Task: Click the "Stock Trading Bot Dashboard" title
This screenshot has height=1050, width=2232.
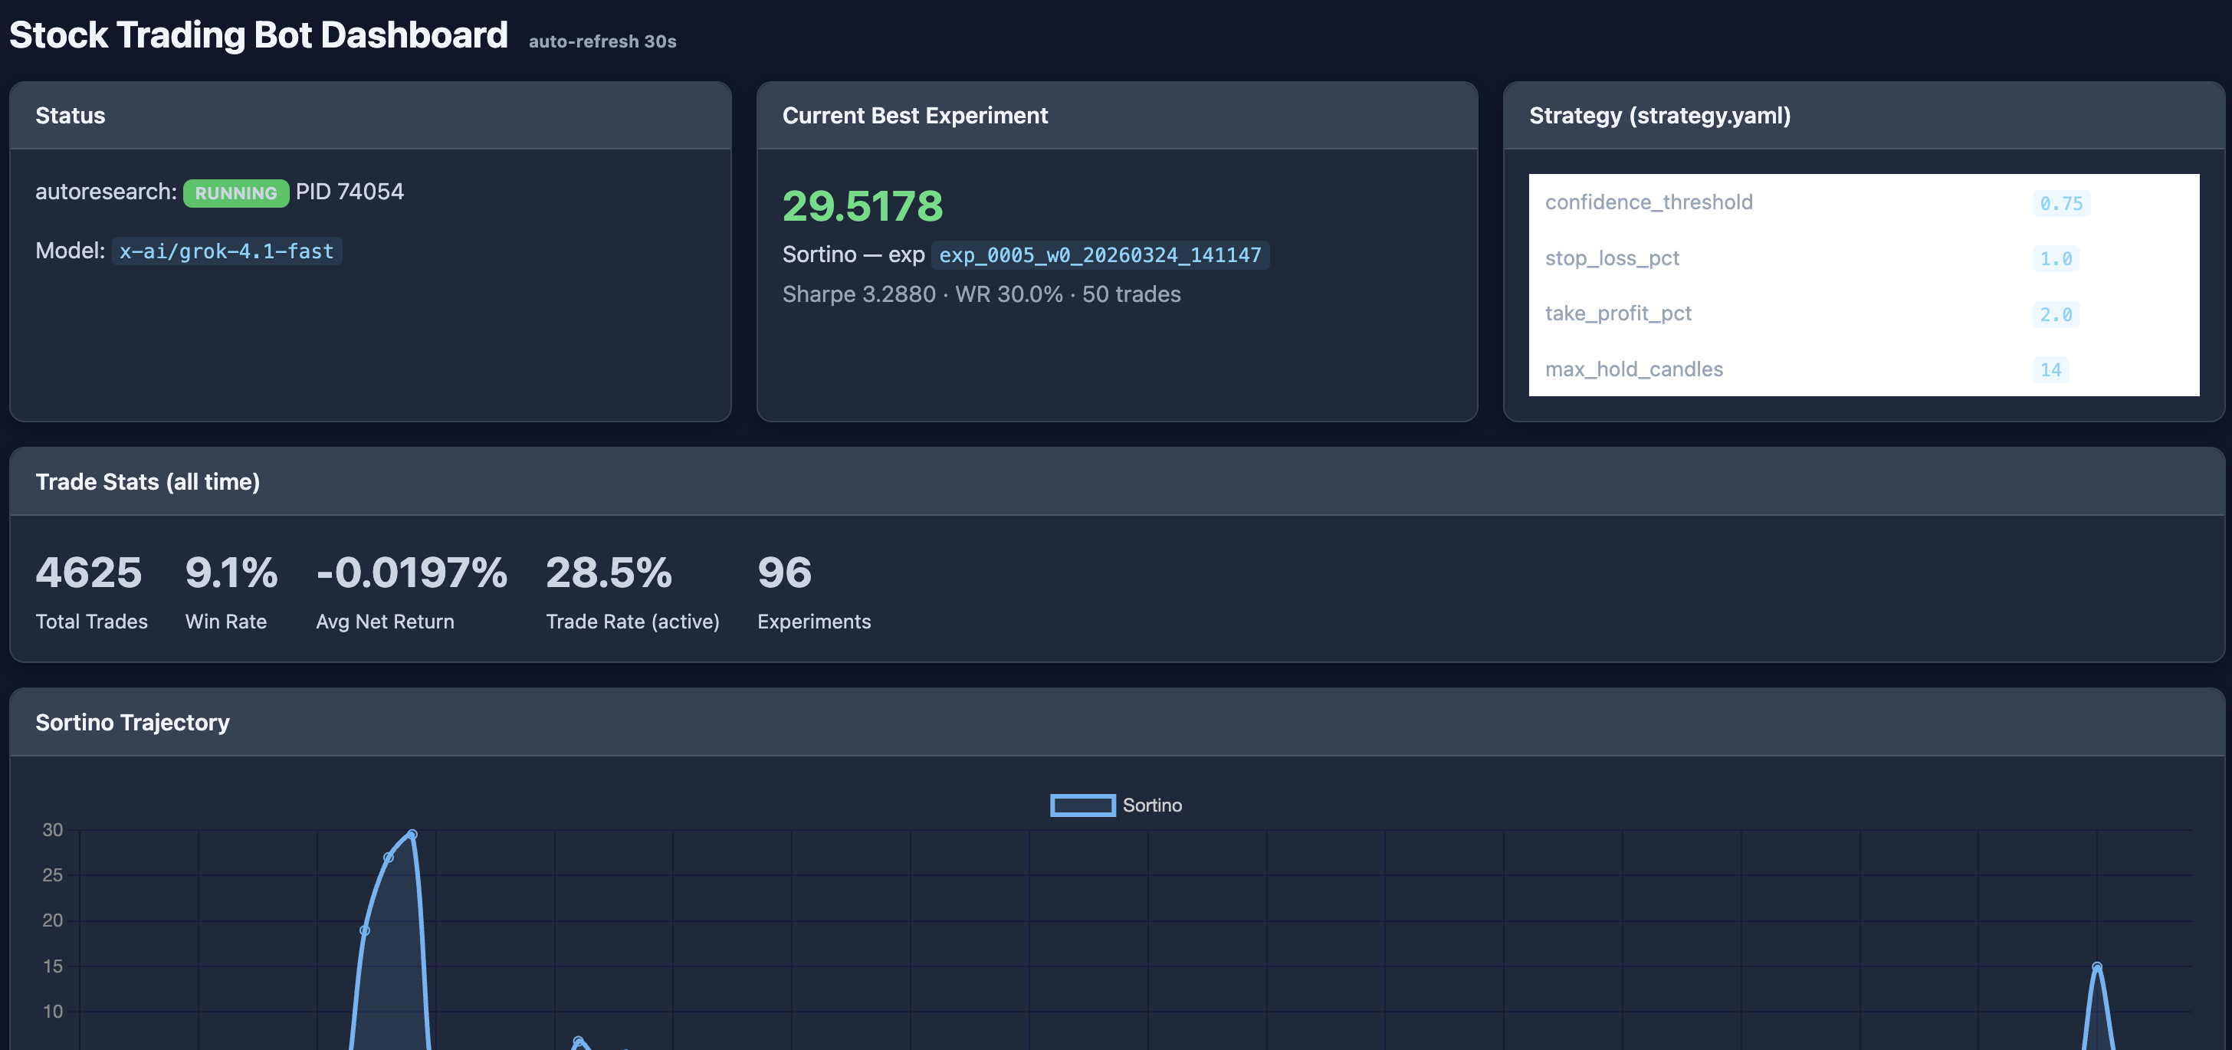Action: (258, 34)
